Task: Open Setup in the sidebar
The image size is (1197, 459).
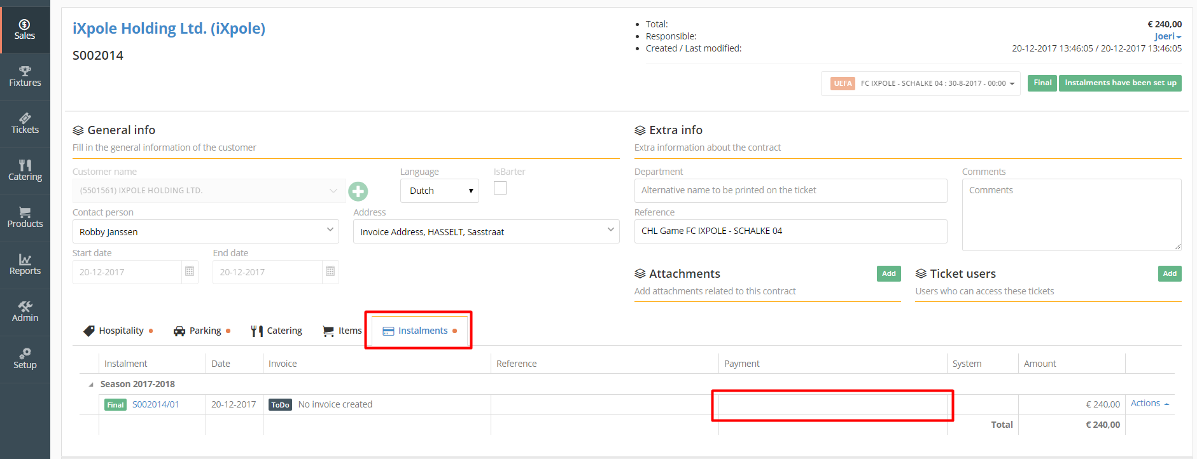Action: tap(25, 359)
